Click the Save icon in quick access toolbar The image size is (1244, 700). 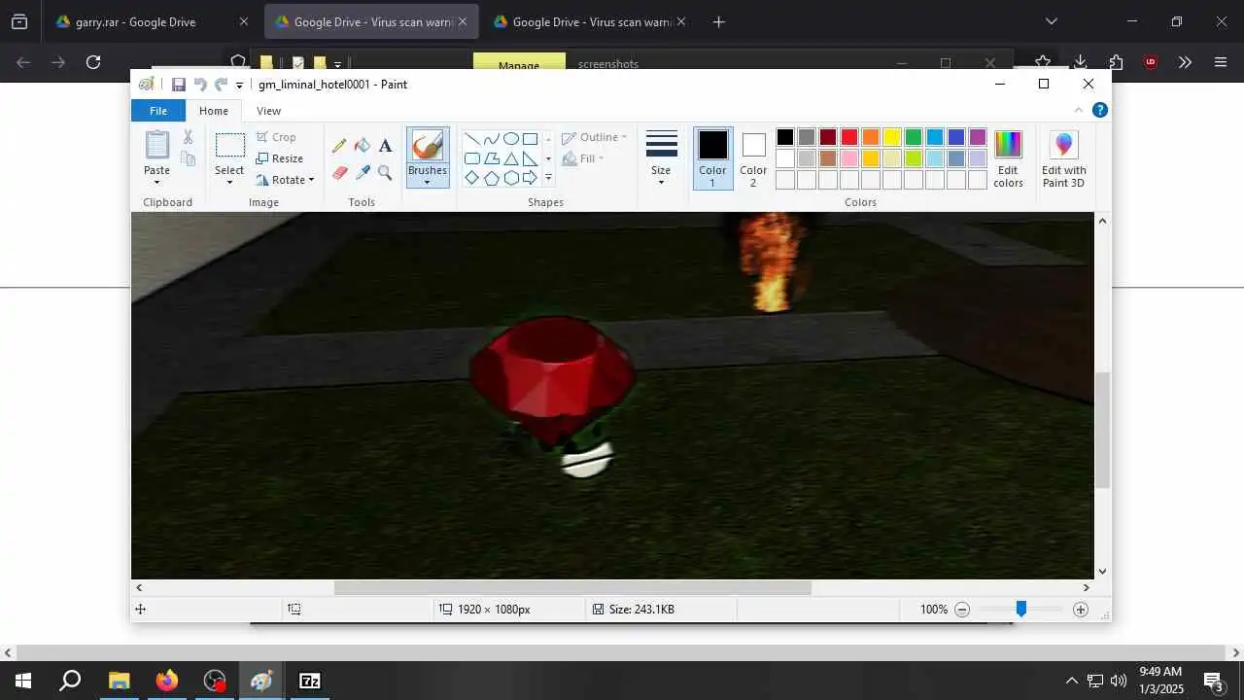179,85
